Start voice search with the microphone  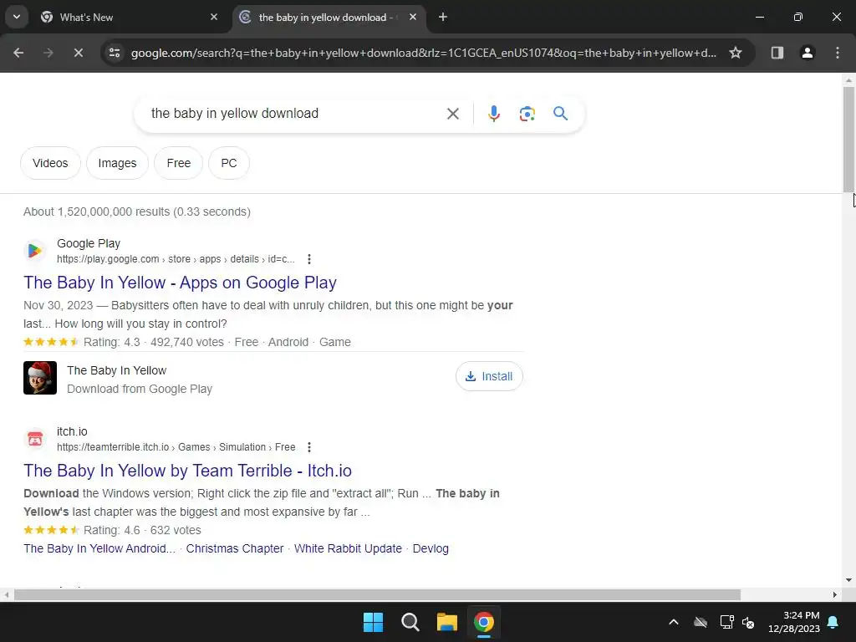click(x=494, y=114)
